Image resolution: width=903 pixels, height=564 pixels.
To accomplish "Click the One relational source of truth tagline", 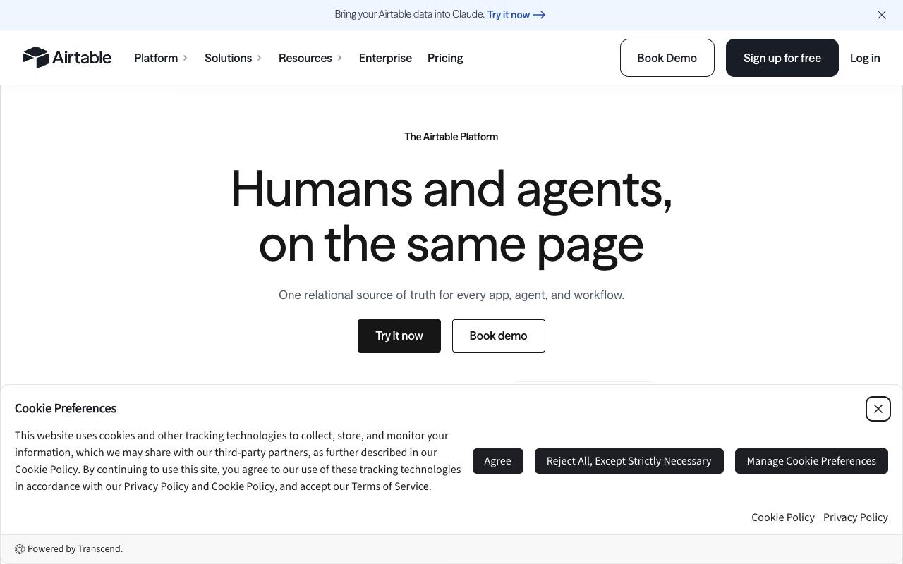I will click(x=451, y=295).
